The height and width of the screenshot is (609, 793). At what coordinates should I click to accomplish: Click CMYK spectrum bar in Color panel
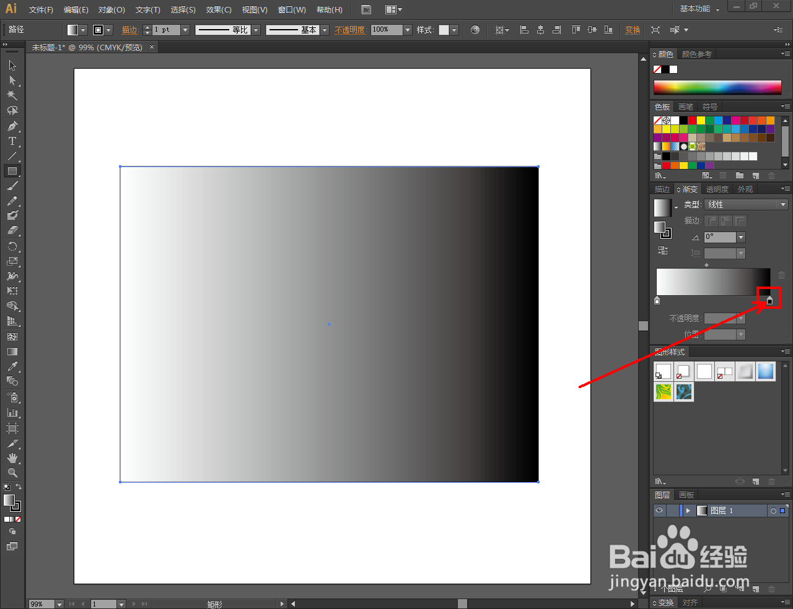(x=717, y=87)
